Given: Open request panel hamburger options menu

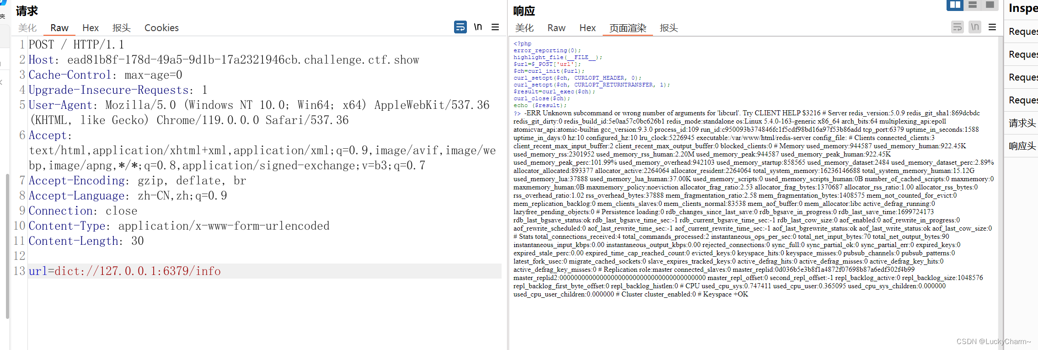Looking at the screenshot, I should [x=495, y=27].
